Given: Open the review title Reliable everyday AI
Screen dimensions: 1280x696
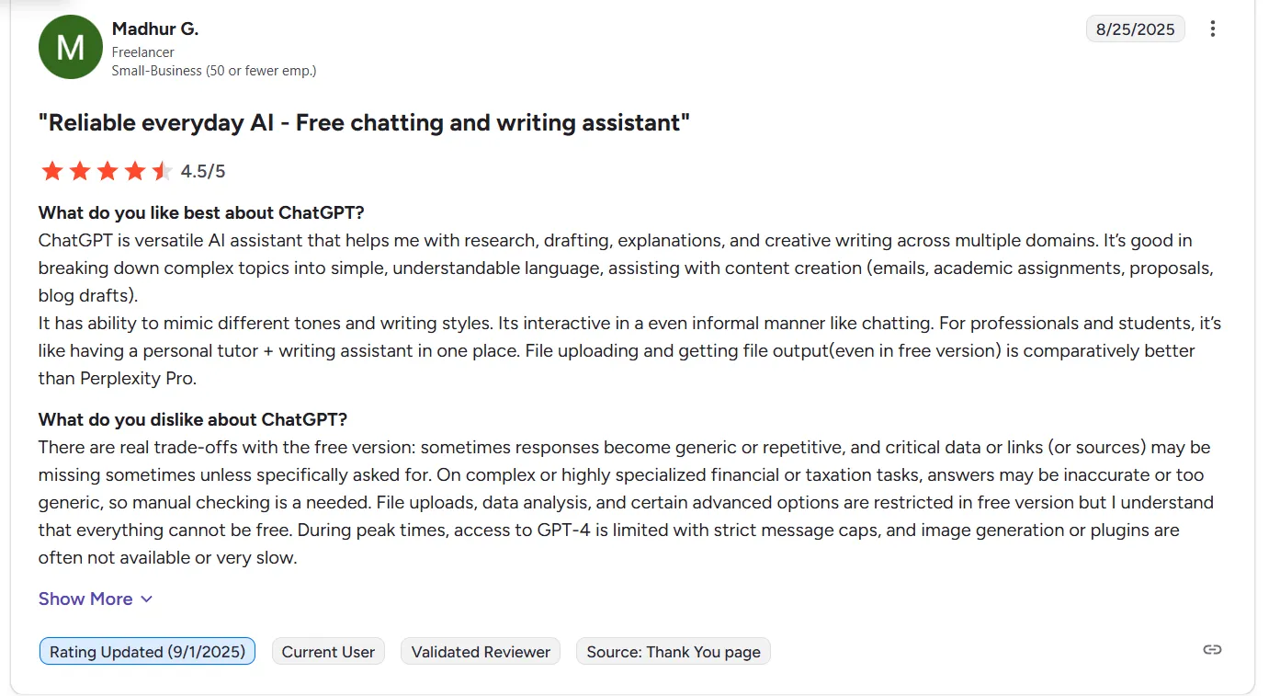Looking at the screenshot, I should pyautogui.click(x=364, y=122).
